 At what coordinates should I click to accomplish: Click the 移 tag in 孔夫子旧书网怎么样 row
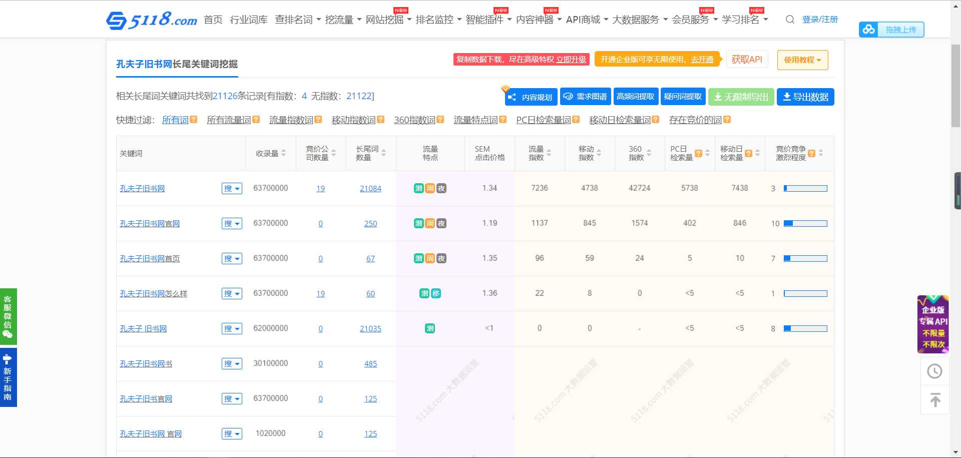tap(436, 293)
